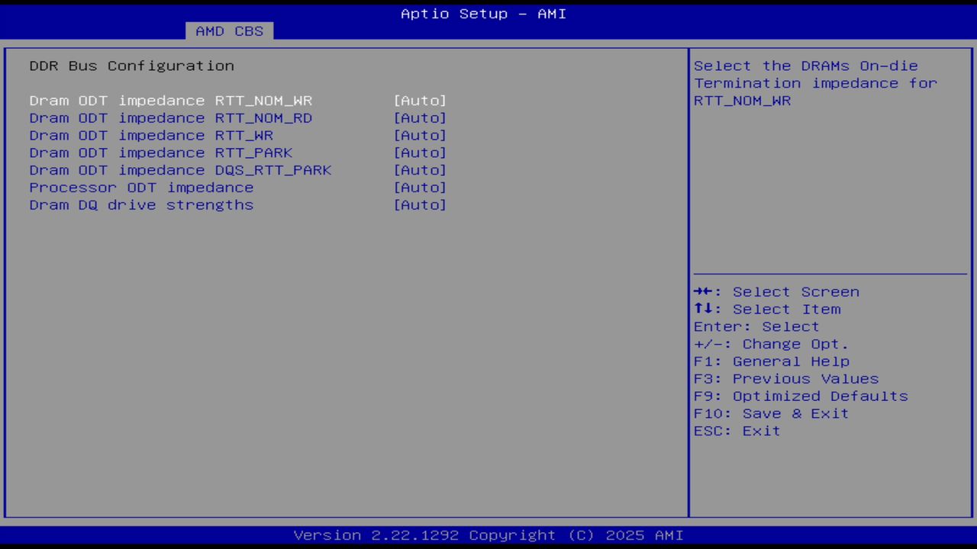Select Dram ODT impedance RTT_NOM_WR option

[x=171, y=101]
